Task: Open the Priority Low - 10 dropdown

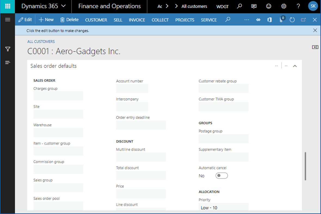Action: pyautogui.click(x=224, y=207)
